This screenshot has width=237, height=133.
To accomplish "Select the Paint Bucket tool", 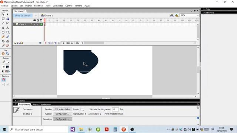I will [x=7, y=41].
